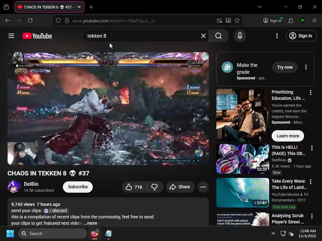
Task: Show hidden tray icons chevron
Action: [x=273, y=233]
